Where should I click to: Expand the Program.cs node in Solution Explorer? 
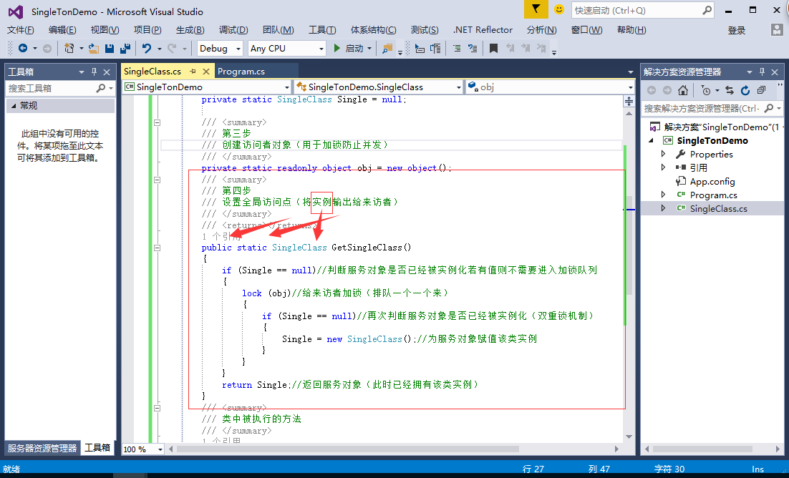pyautogui.click(x=663, y=195)
